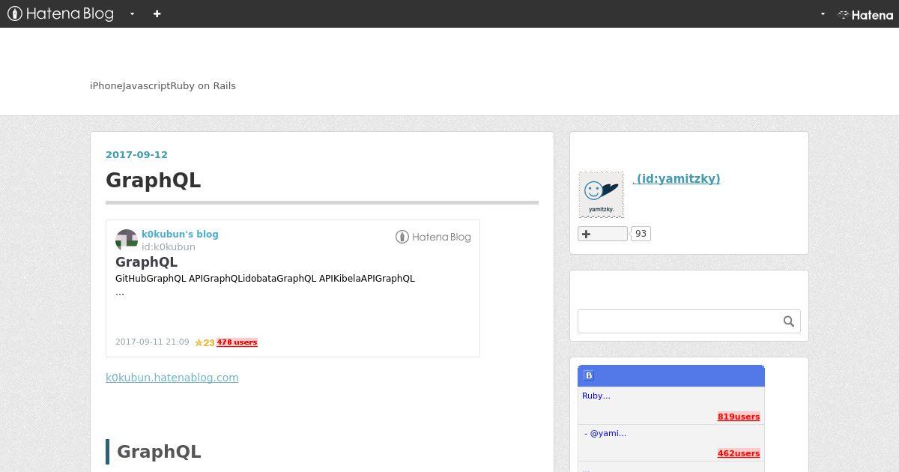Open the 478 users bookmark badge
This screenshot has height=472, width=899.
237,342
